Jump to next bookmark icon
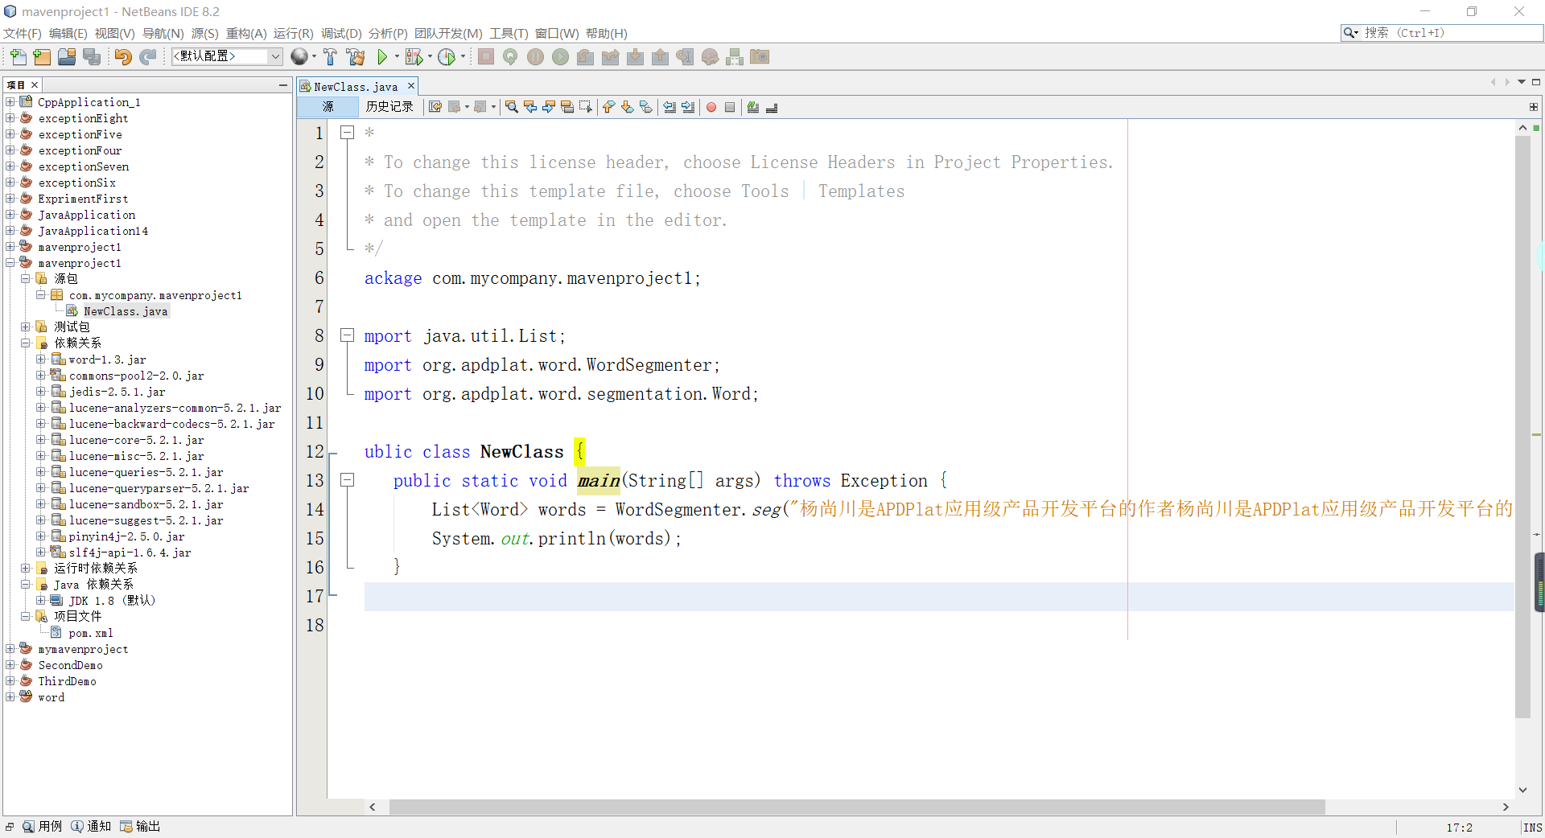The height and width of the screenshot is (838, 1545). pyautogui.click(x=627, y=107)
